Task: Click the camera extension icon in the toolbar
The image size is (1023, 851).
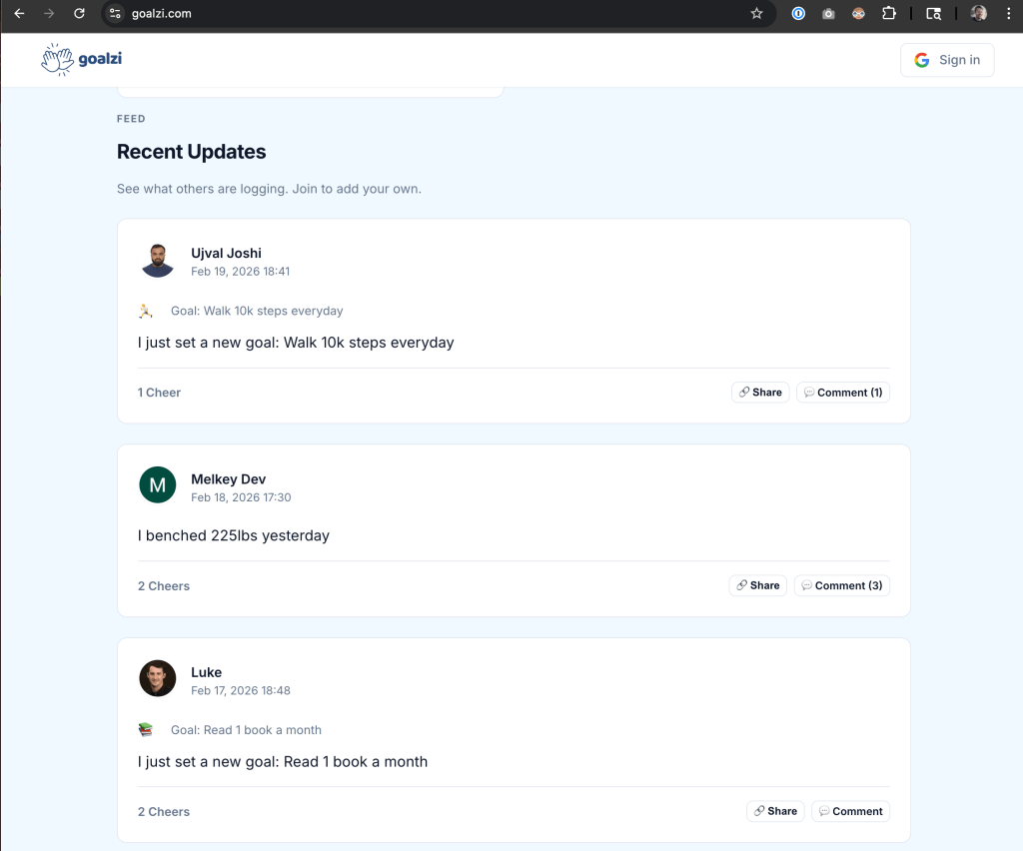Action: pyautogui.click(x=827, y=13)
